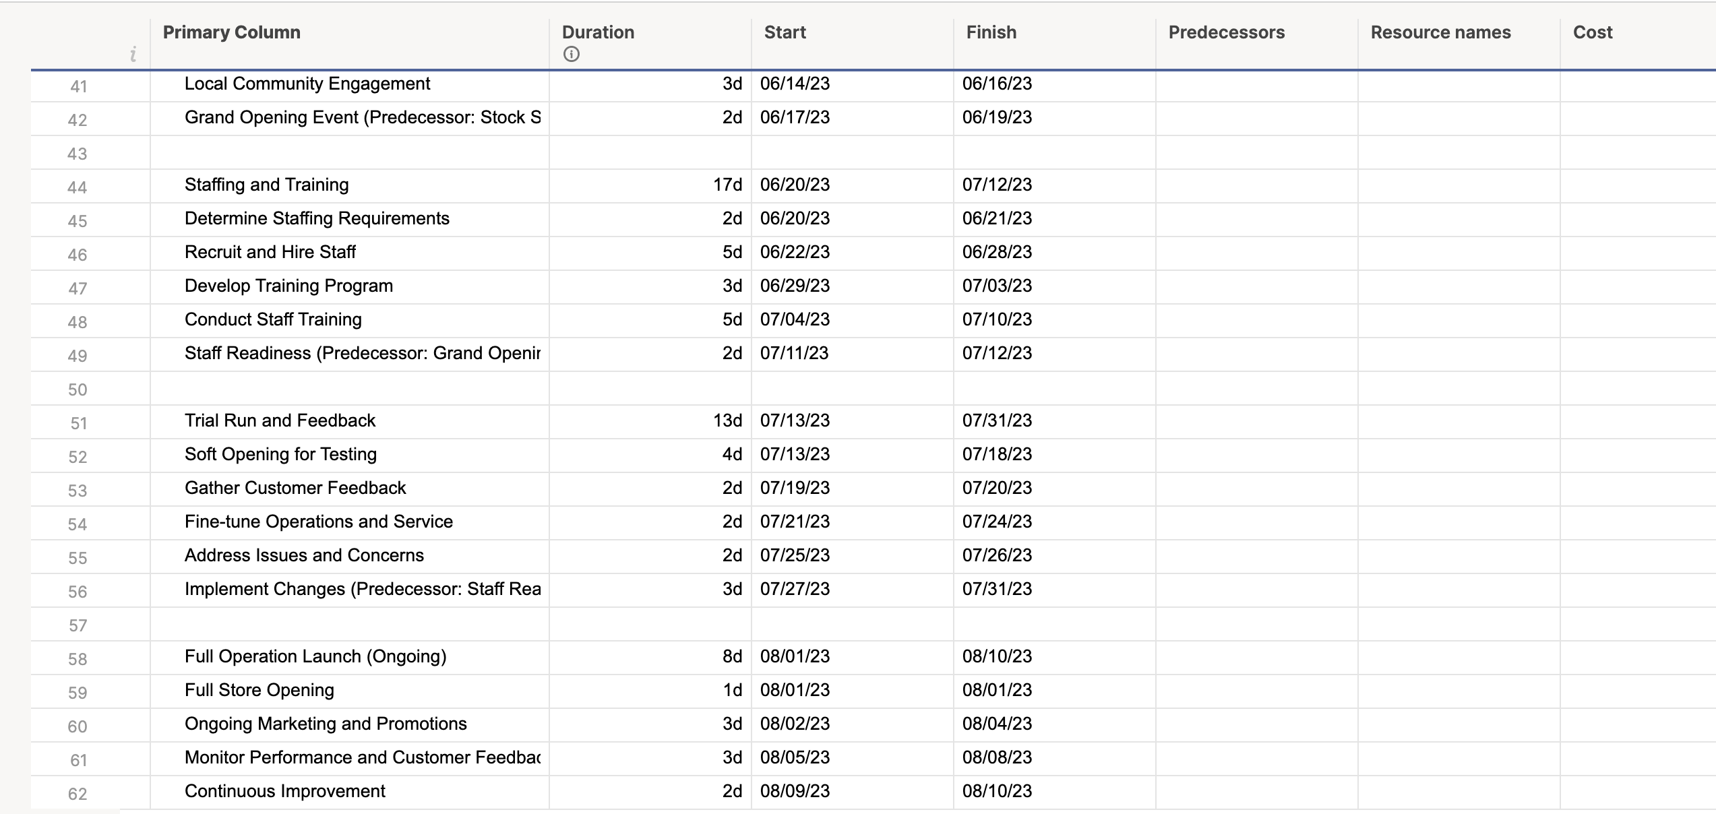
Task: Select the Resource names column header
Action: pyautogui.click(x=1440, y=32)
